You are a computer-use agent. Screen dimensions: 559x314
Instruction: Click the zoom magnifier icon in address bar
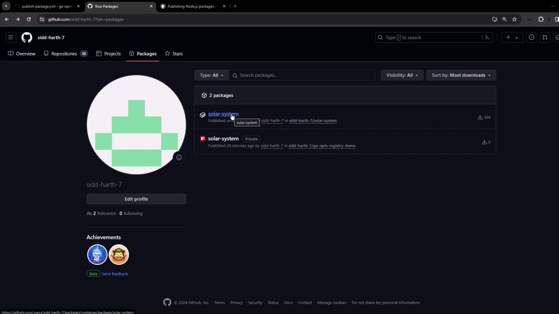click(504, 19)
